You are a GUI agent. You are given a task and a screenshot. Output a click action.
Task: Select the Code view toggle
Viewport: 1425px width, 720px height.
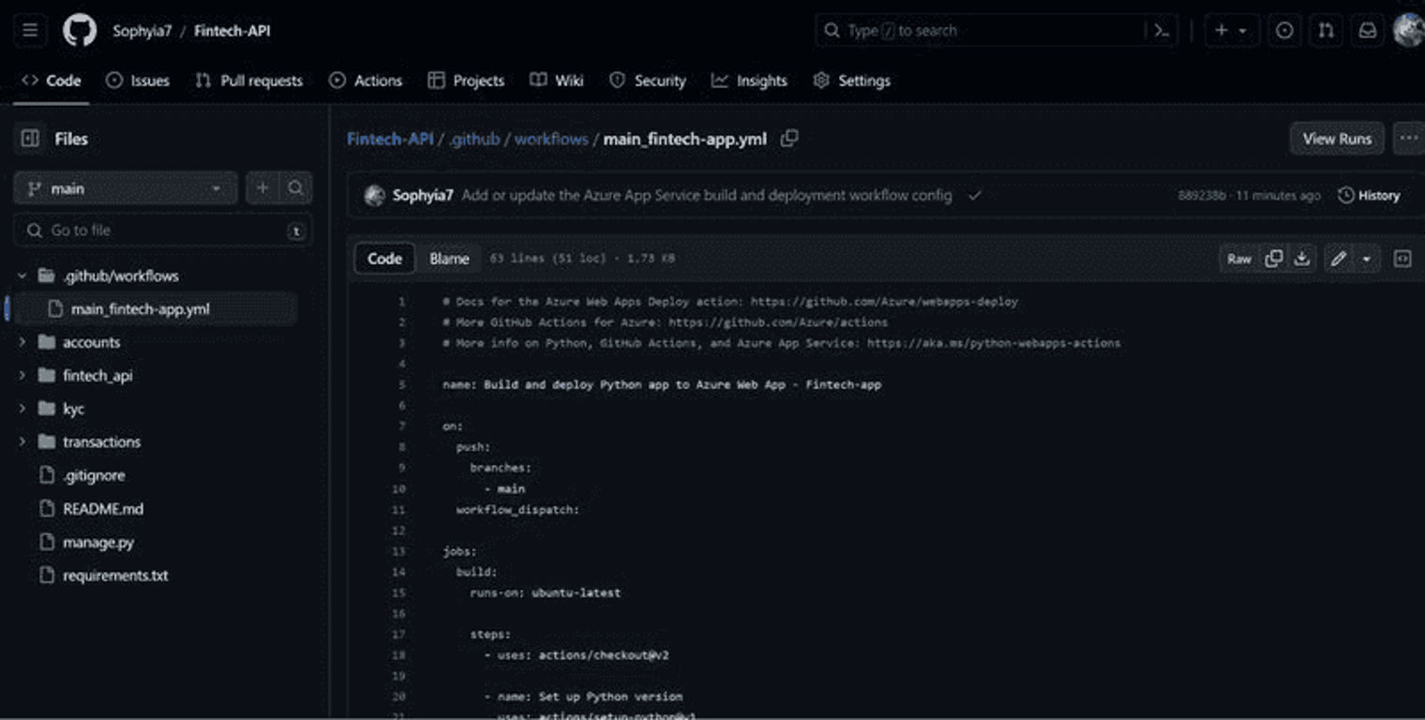384,259
